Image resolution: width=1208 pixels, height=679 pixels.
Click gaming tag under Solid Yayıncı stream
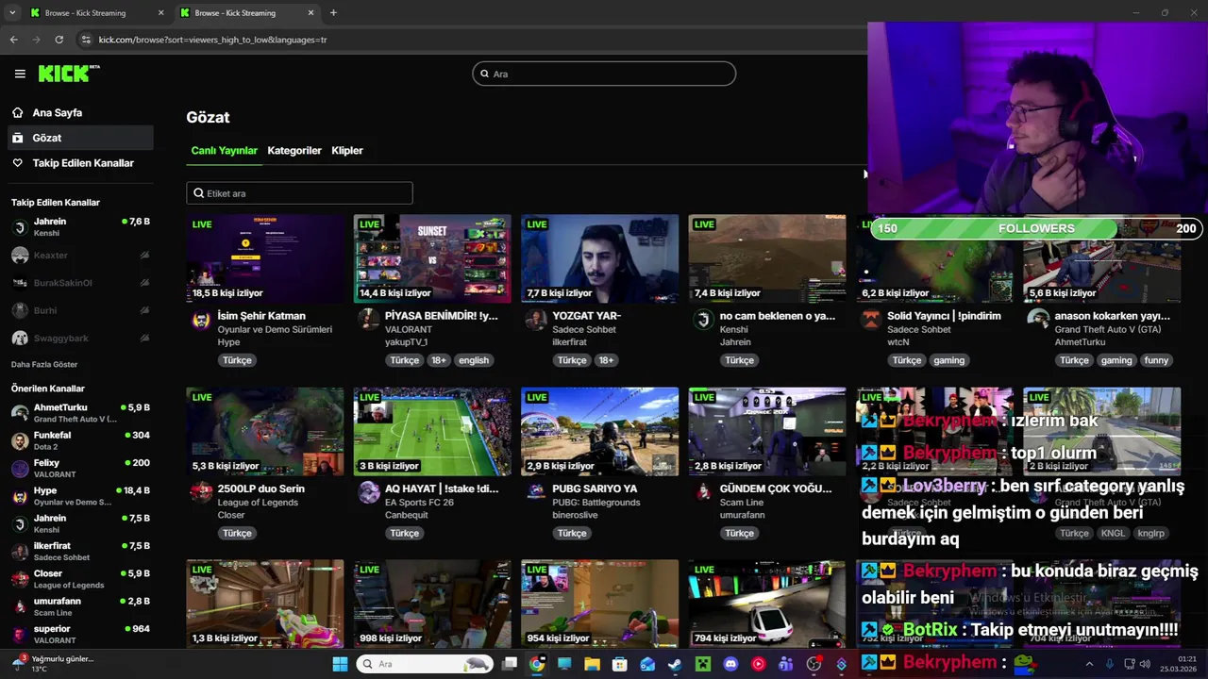pyautogui.click(x=949, y=360)
